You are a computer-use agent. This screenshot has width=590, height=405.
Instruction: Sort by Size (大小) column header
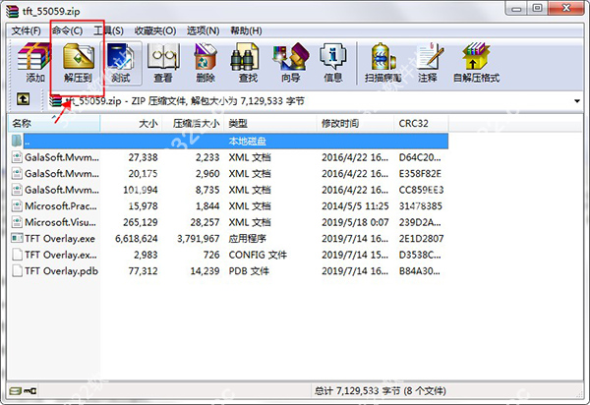[x=131, y=123]
